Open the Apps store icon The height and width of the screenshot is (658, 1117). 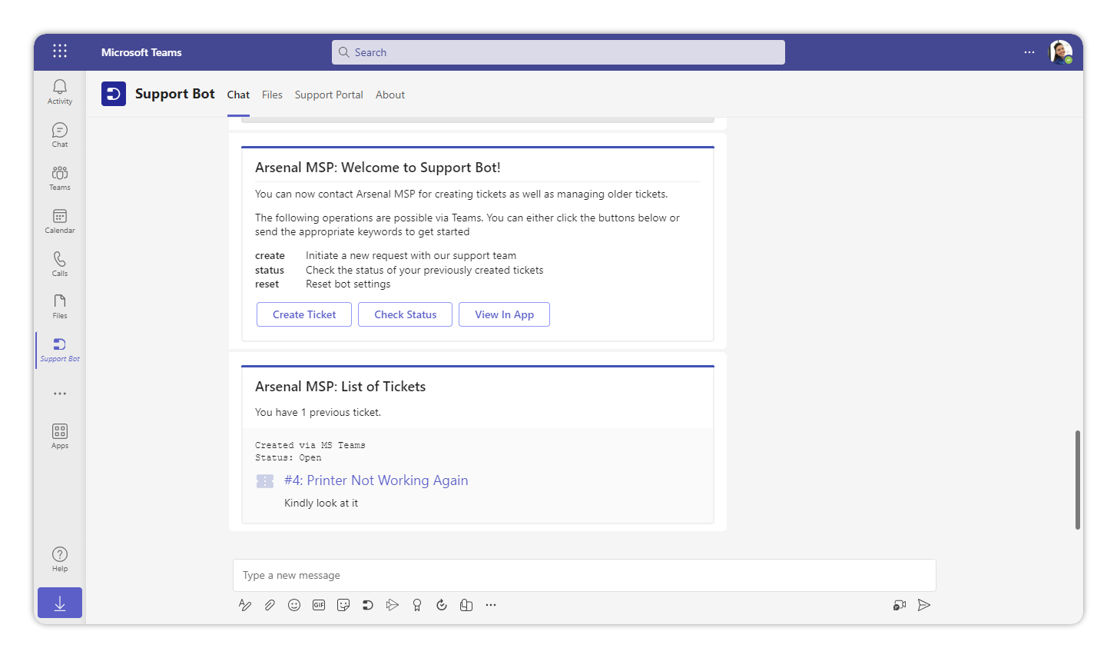pos(60,436)
